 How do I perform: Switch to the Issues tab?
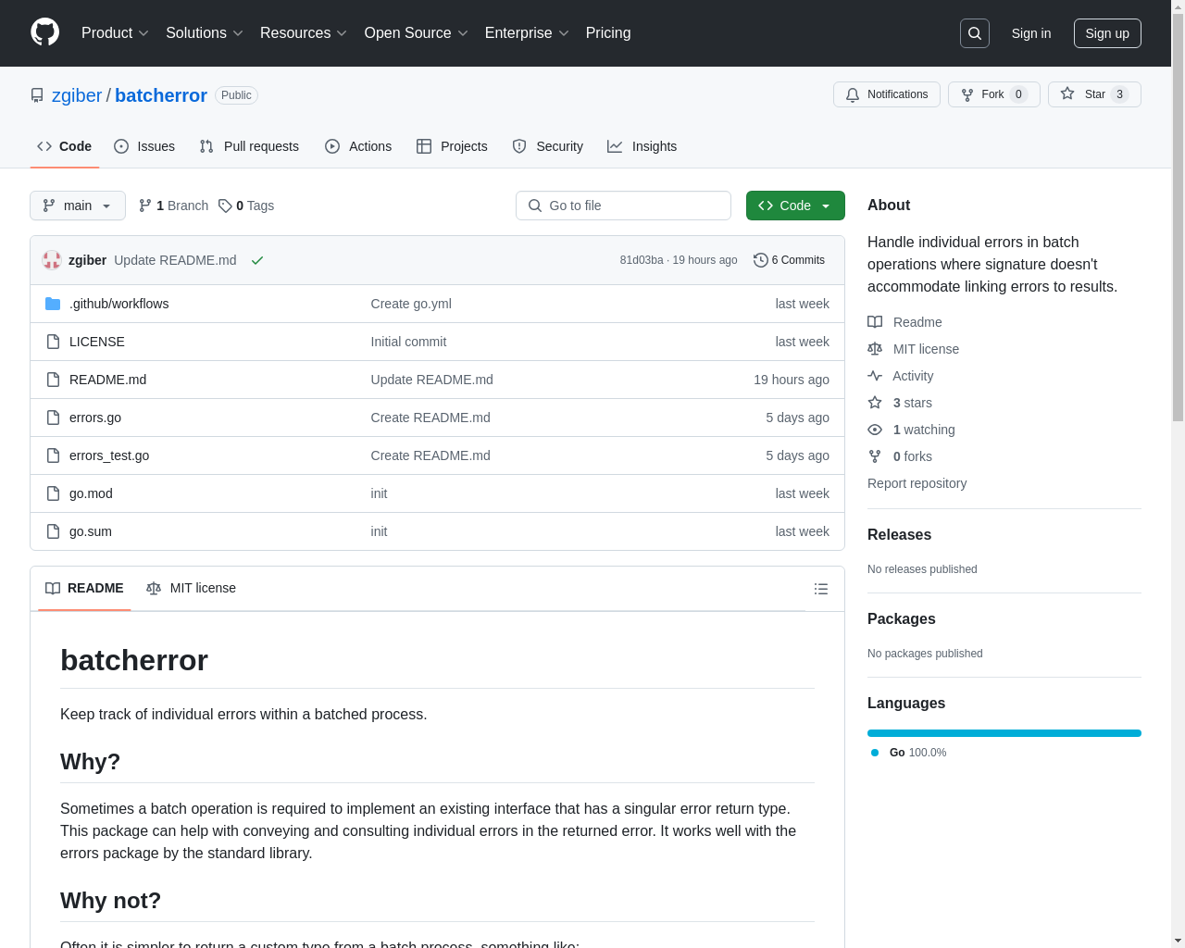click(x=144, y=146)
